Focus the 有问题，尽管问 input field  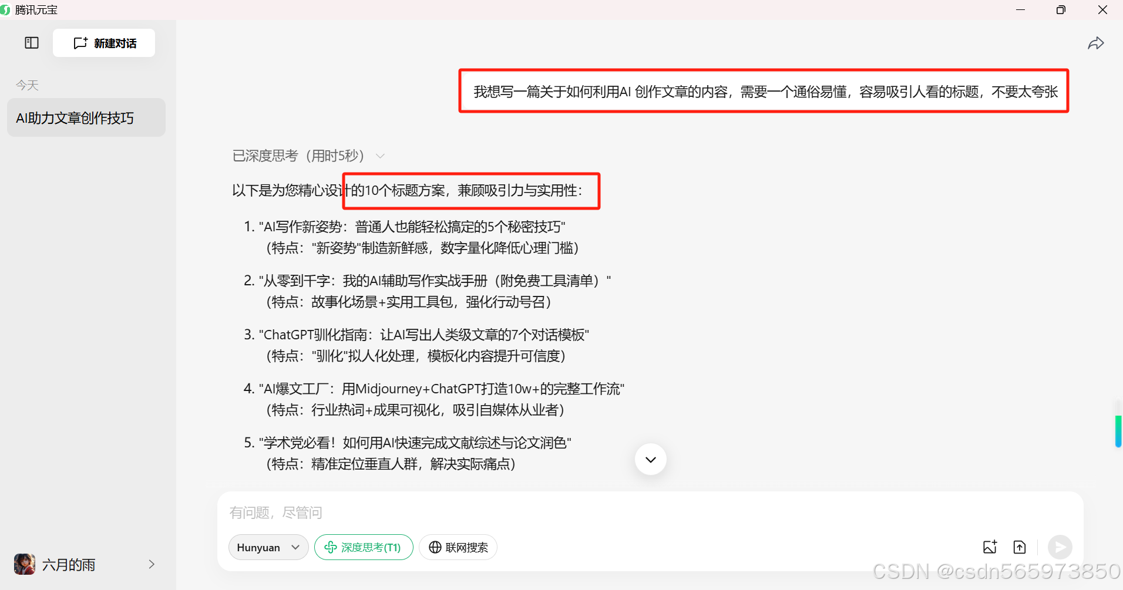pyautogui.click(x=650, y=513)
